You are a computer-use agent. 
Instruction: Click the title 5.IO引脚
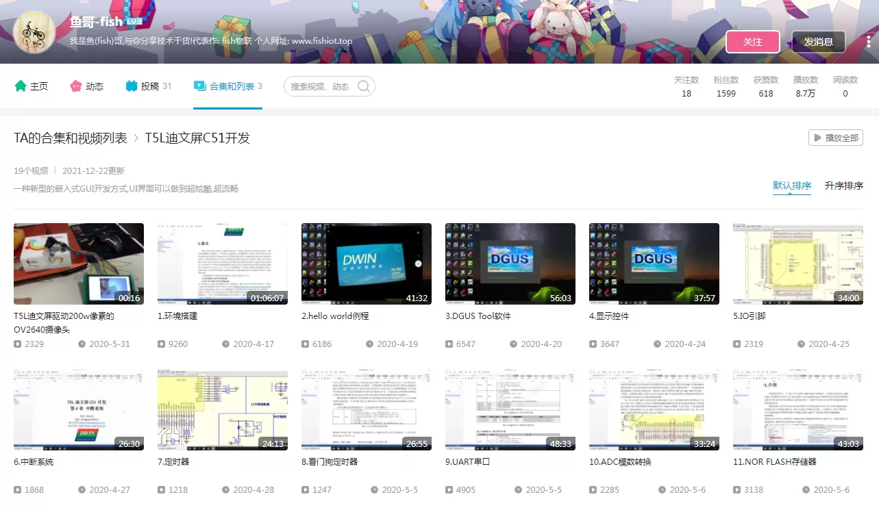(x=750, y=316)
